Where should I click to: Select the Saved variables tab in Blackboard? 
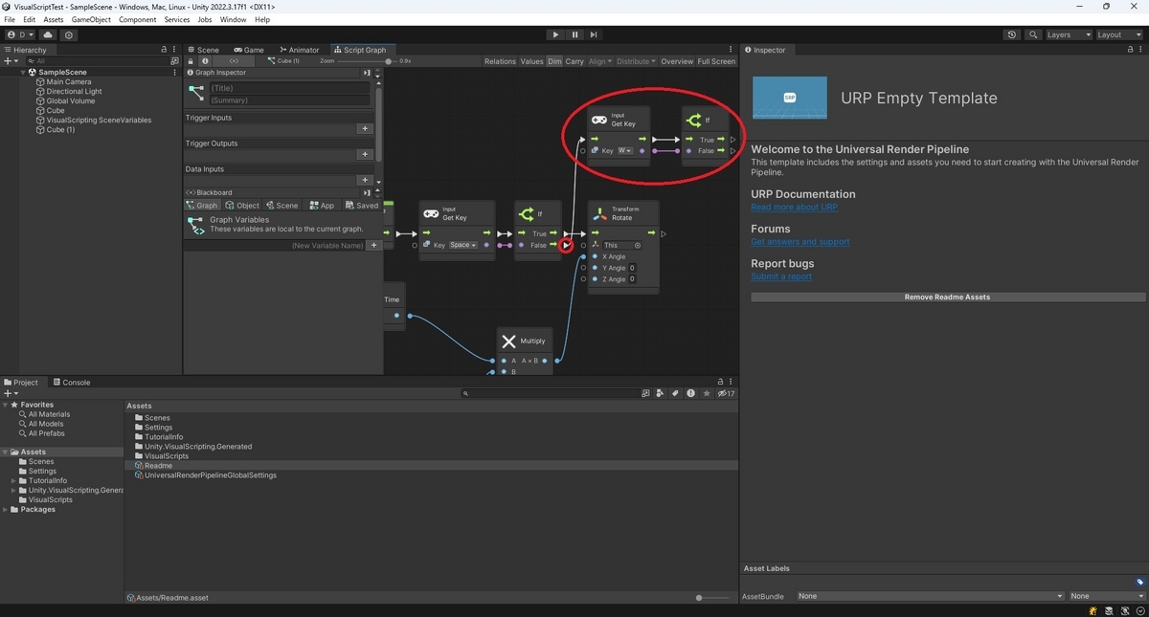[x=362, y=206]
